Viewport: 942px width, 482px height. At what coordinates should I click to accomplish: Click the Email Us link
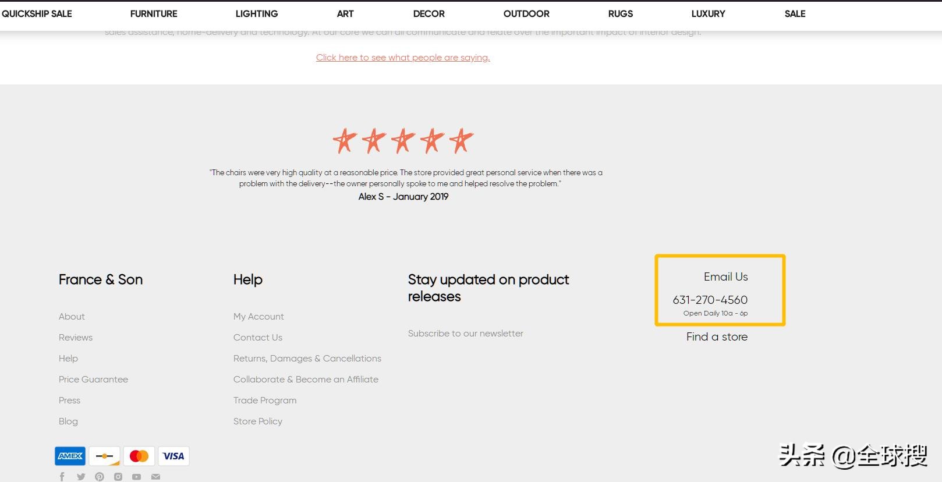coord(725,277)
